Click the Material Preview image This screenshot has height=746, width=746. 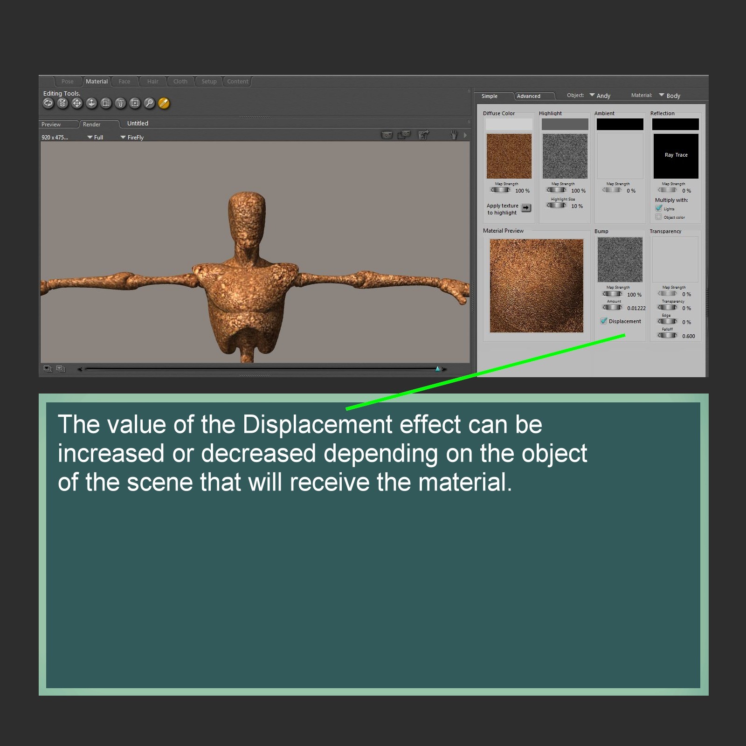536,286
